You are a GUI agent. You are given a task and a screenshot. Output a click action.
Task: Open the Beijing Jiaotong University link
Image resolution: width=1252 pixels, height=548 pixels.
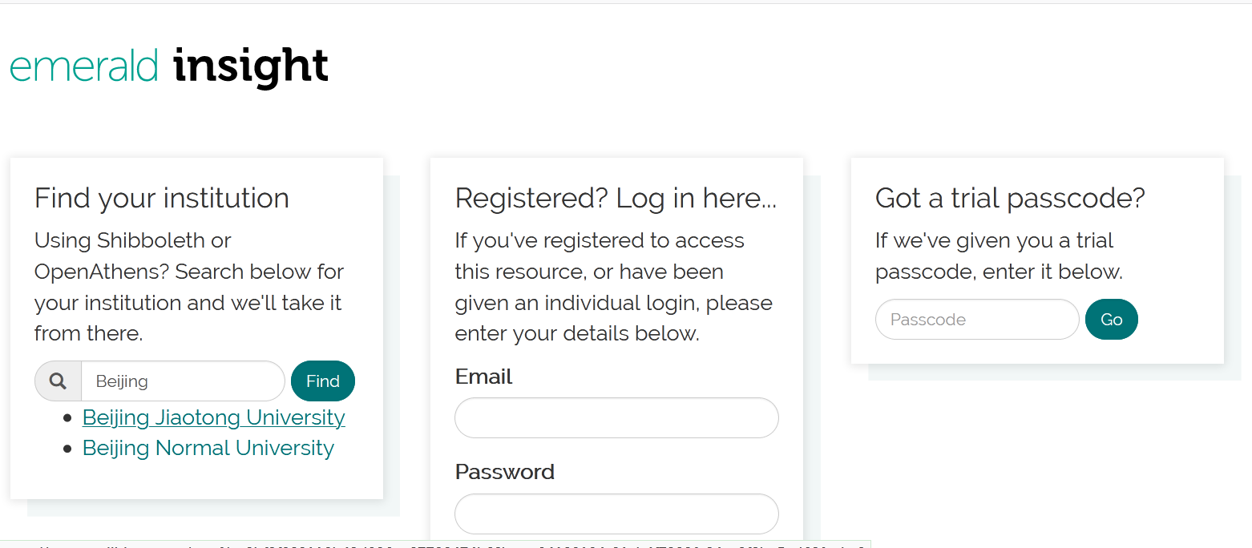[x=213, y=417]
